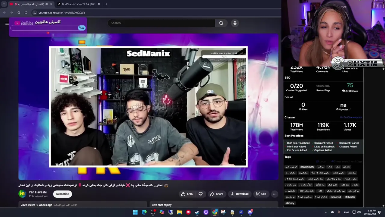Click the Captions Added item
Image resolution: width=385 pixels, height=217 pixels.
pyautogui.click(x=322, y=150)
